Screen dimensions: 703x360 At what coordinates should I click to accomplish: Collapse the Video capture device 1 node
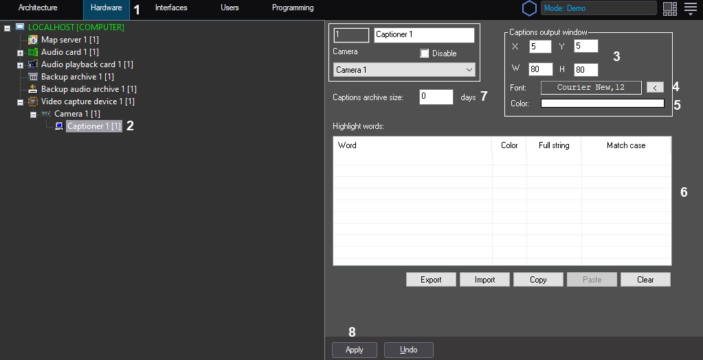coord(20,102)
